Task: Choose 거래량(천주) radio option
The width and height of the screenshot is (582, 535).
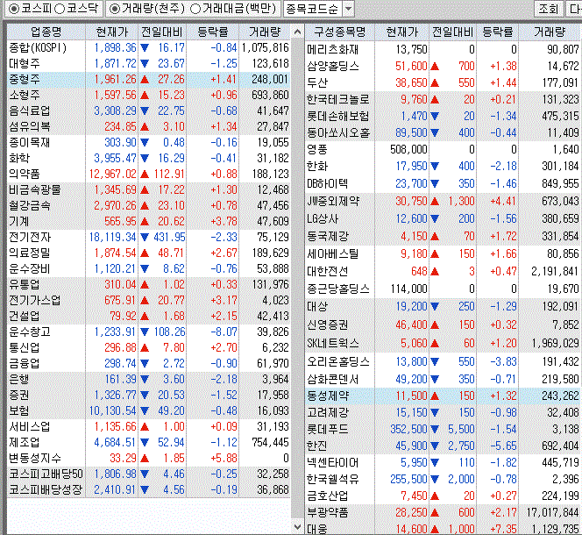Action: pyautogui.click(x=115, y=9)
